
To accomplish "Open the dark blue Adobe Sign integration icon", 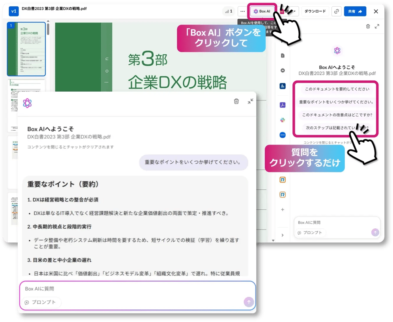I will 283,86.
